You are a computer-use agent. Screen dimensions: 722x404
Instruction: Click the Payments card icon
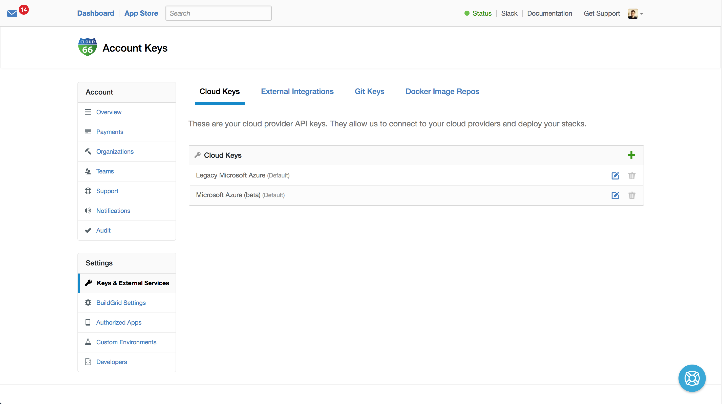[x=88, y=132]
